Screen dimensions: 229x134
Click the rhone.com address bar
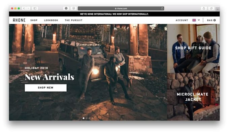click(x=121, y=8)
